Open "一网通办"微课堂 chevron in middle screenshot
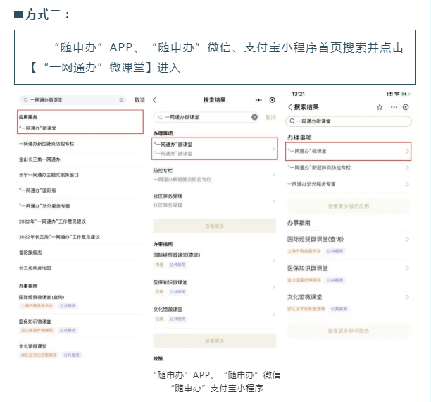 tap(273, 149)
